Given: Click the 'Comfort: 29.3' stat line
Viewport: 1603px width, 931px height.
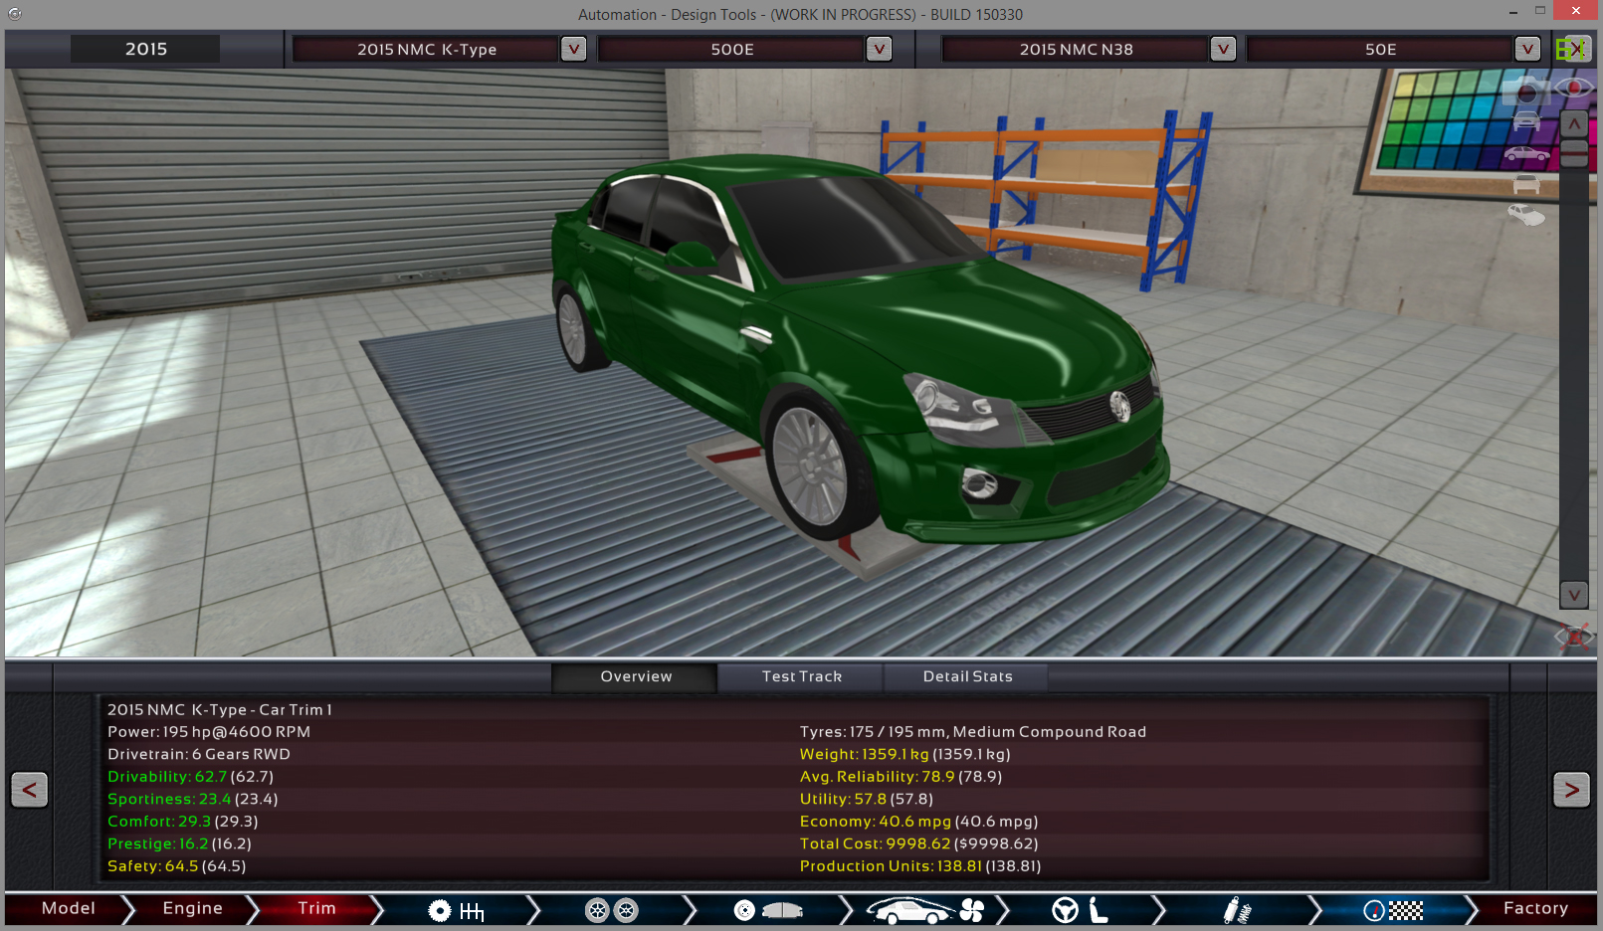Looking at the screenshot, I should (x=182, y=822).
